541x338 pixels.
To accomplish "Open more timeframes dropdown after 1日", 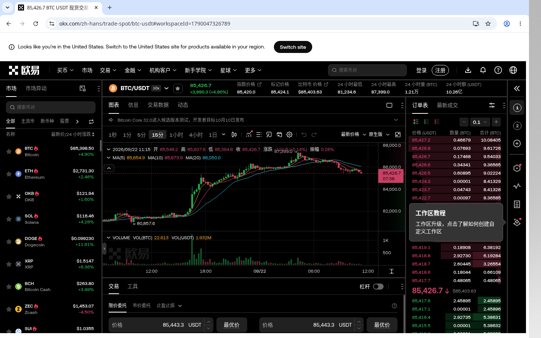I will (224, 134).
